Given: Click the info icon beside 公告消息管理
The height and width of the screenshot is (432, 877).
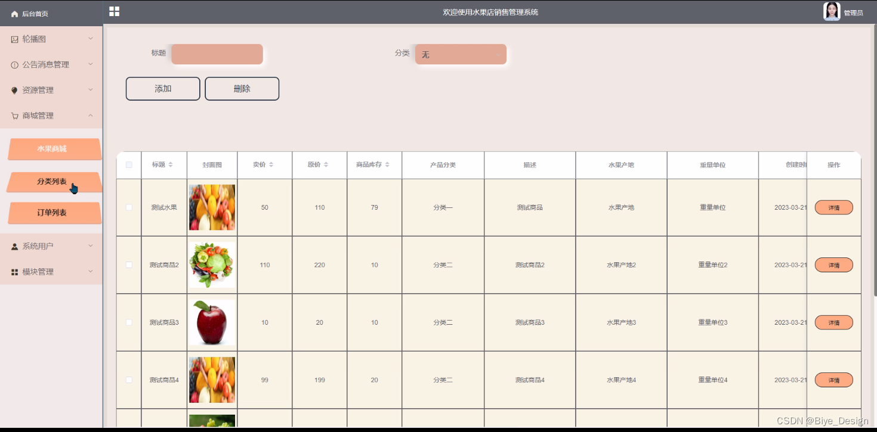Looking at the screenshot, I should coord(14,65).
